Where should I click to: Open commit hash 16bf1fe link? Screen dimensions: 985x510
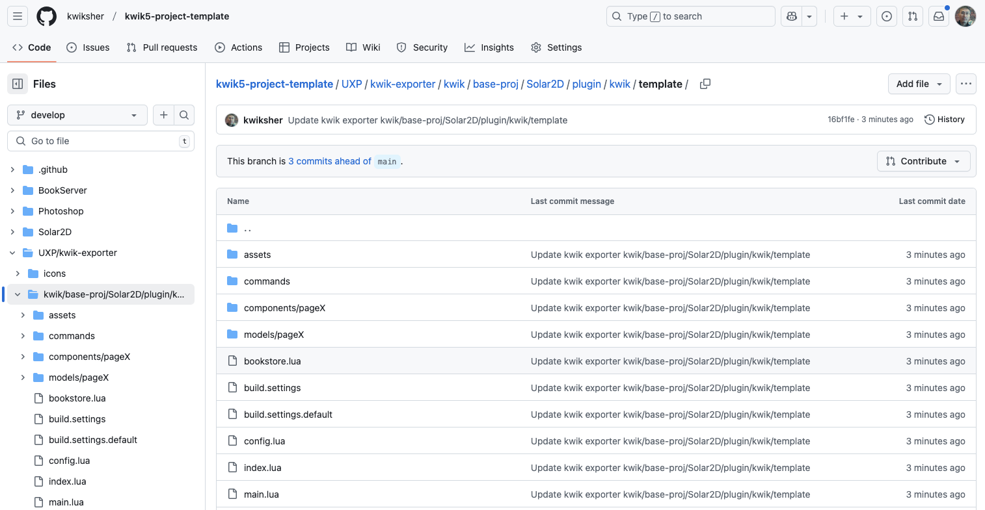(x=841, y=120)
